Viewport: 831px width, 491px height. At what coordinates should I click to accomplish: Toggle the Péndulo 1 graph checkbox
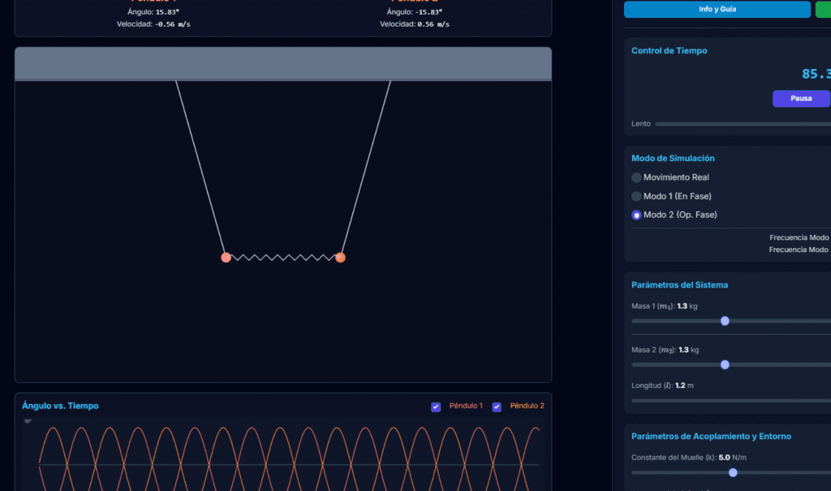436,407
